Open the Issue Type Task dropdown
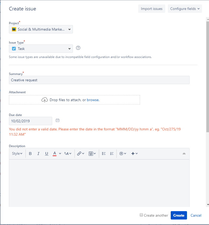This screenshot has width=209, height=225. click(41, 49)
